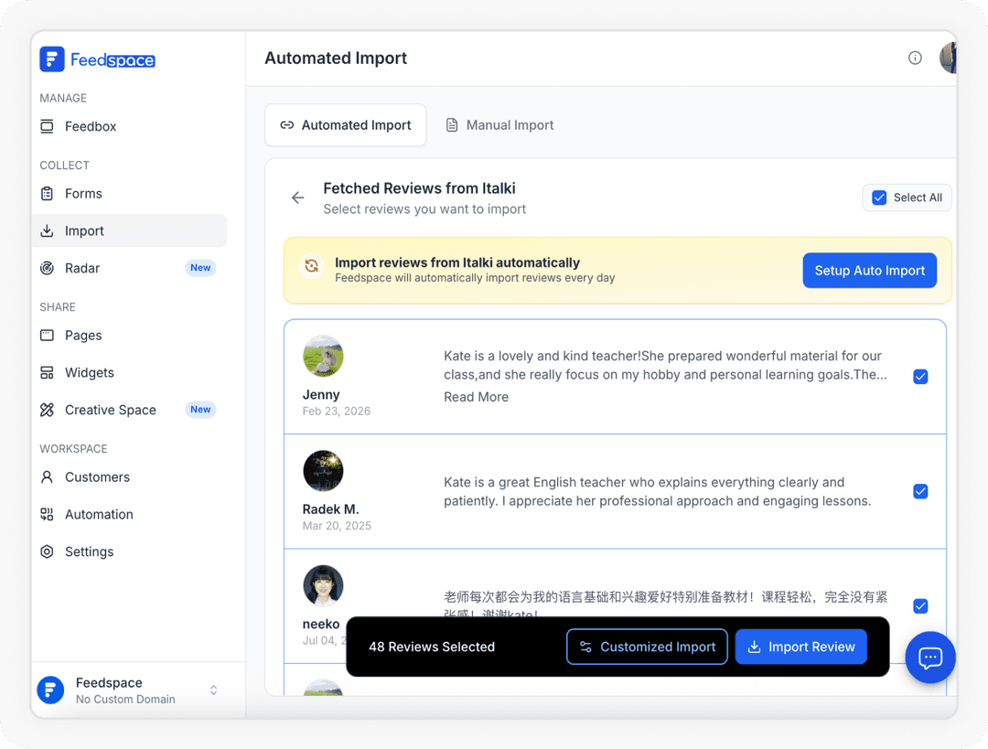This screenshot has height=749, width=988.
Task: Switch to the Manual Import tab
Action: click(x=499, y=124)
